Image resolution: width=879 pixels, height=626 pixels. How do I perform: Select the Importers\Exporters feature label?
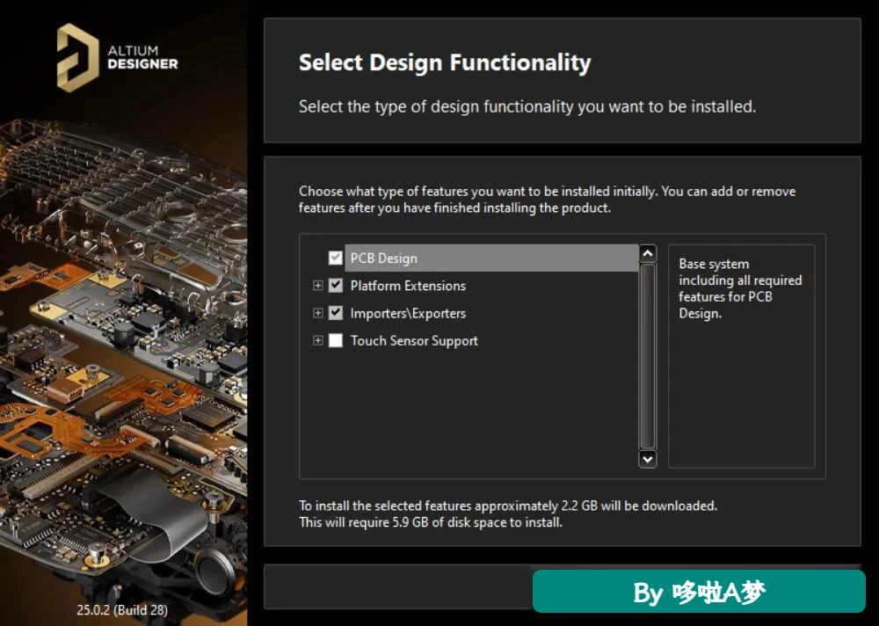[x=408, y=313]
